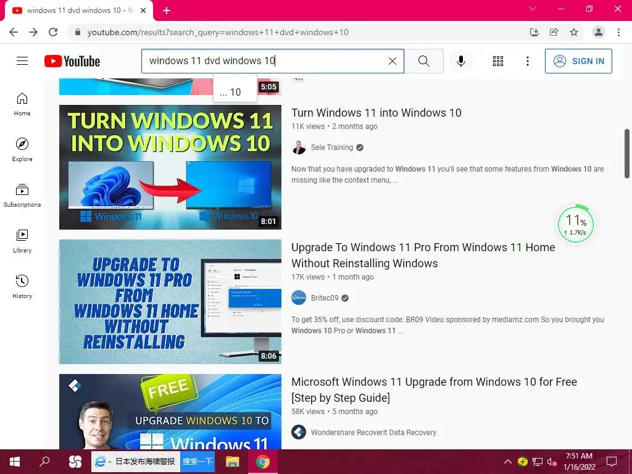Open Chrome profile avatar
632x474 pixels.
click(x=599, y=32)
